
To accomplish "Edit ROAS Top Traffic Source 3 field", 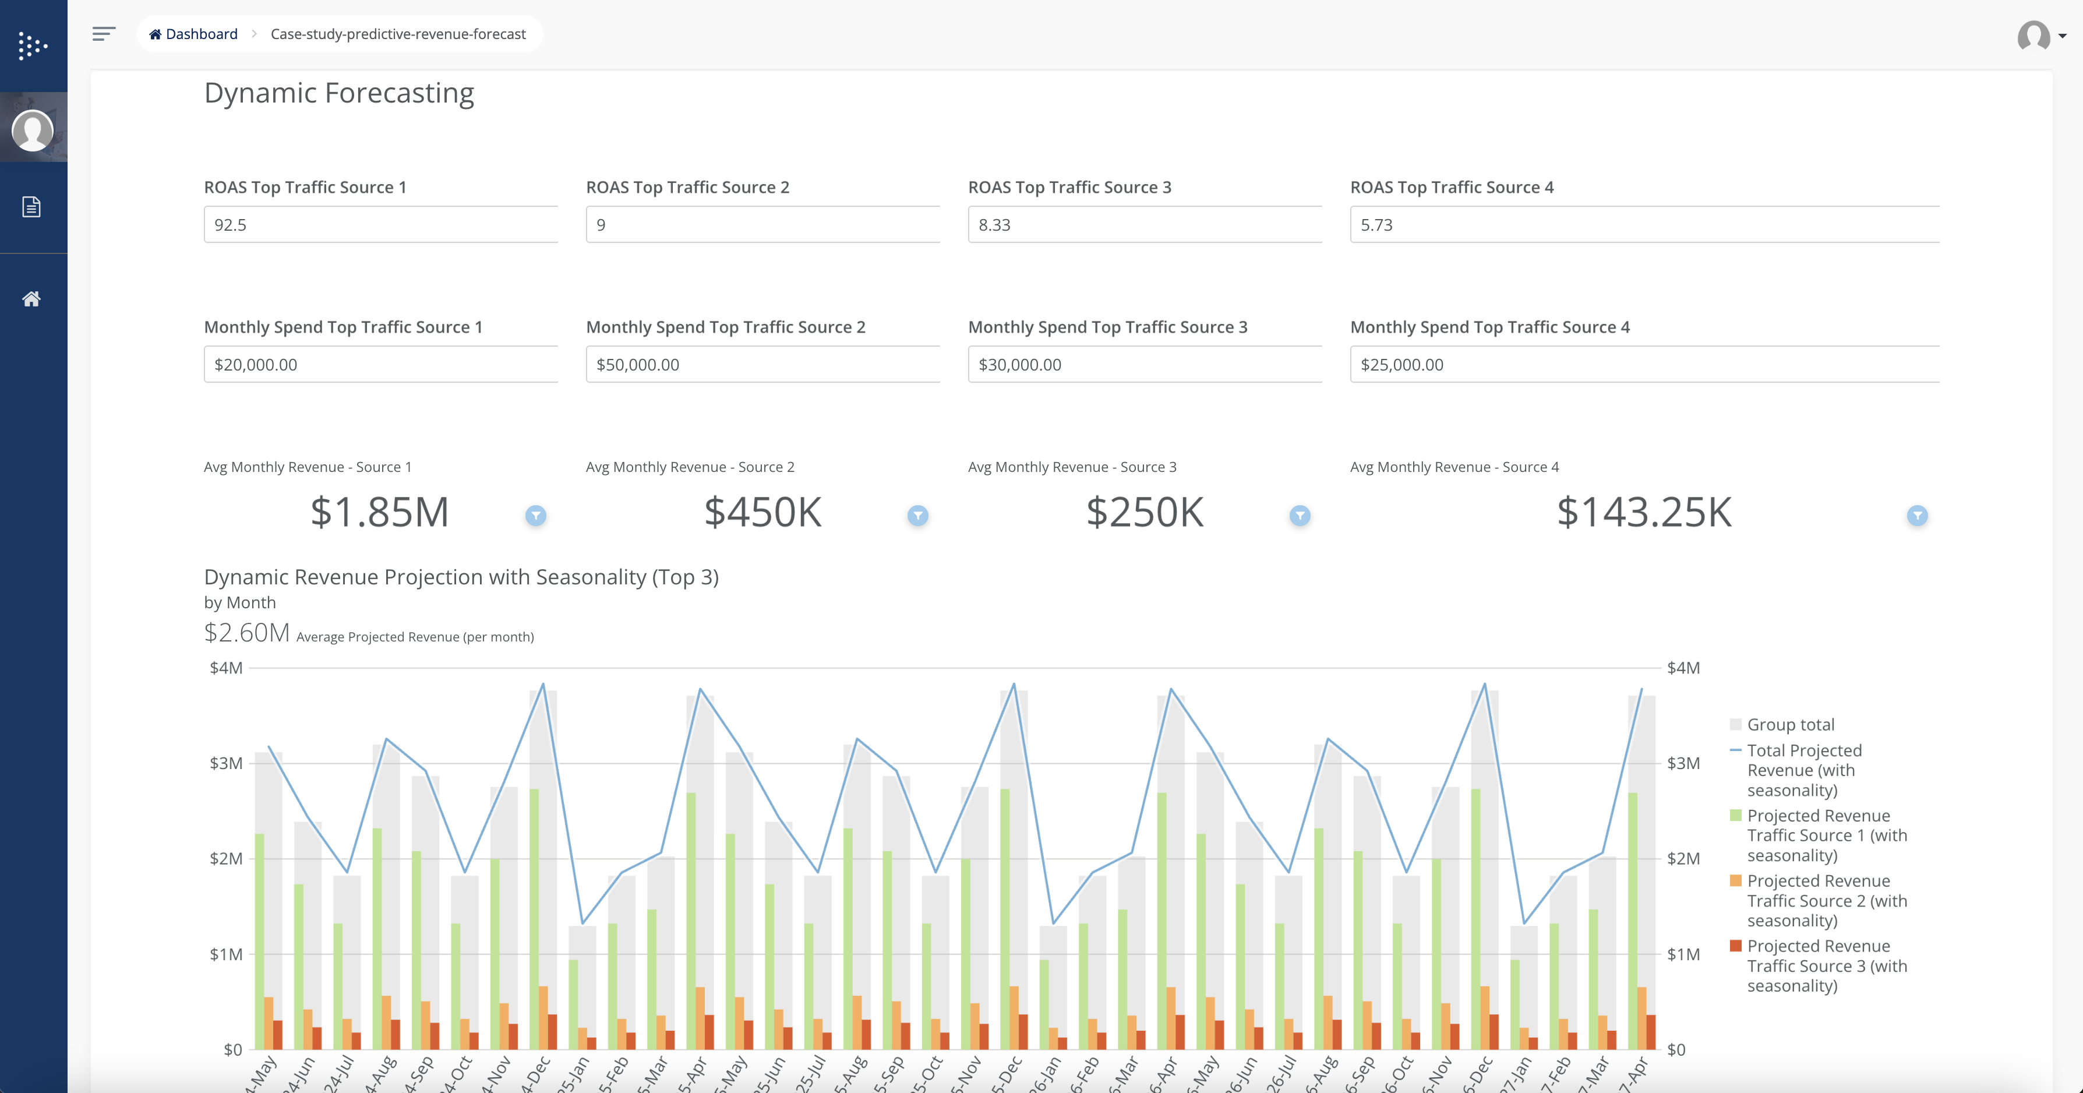I will [1145, 224].
